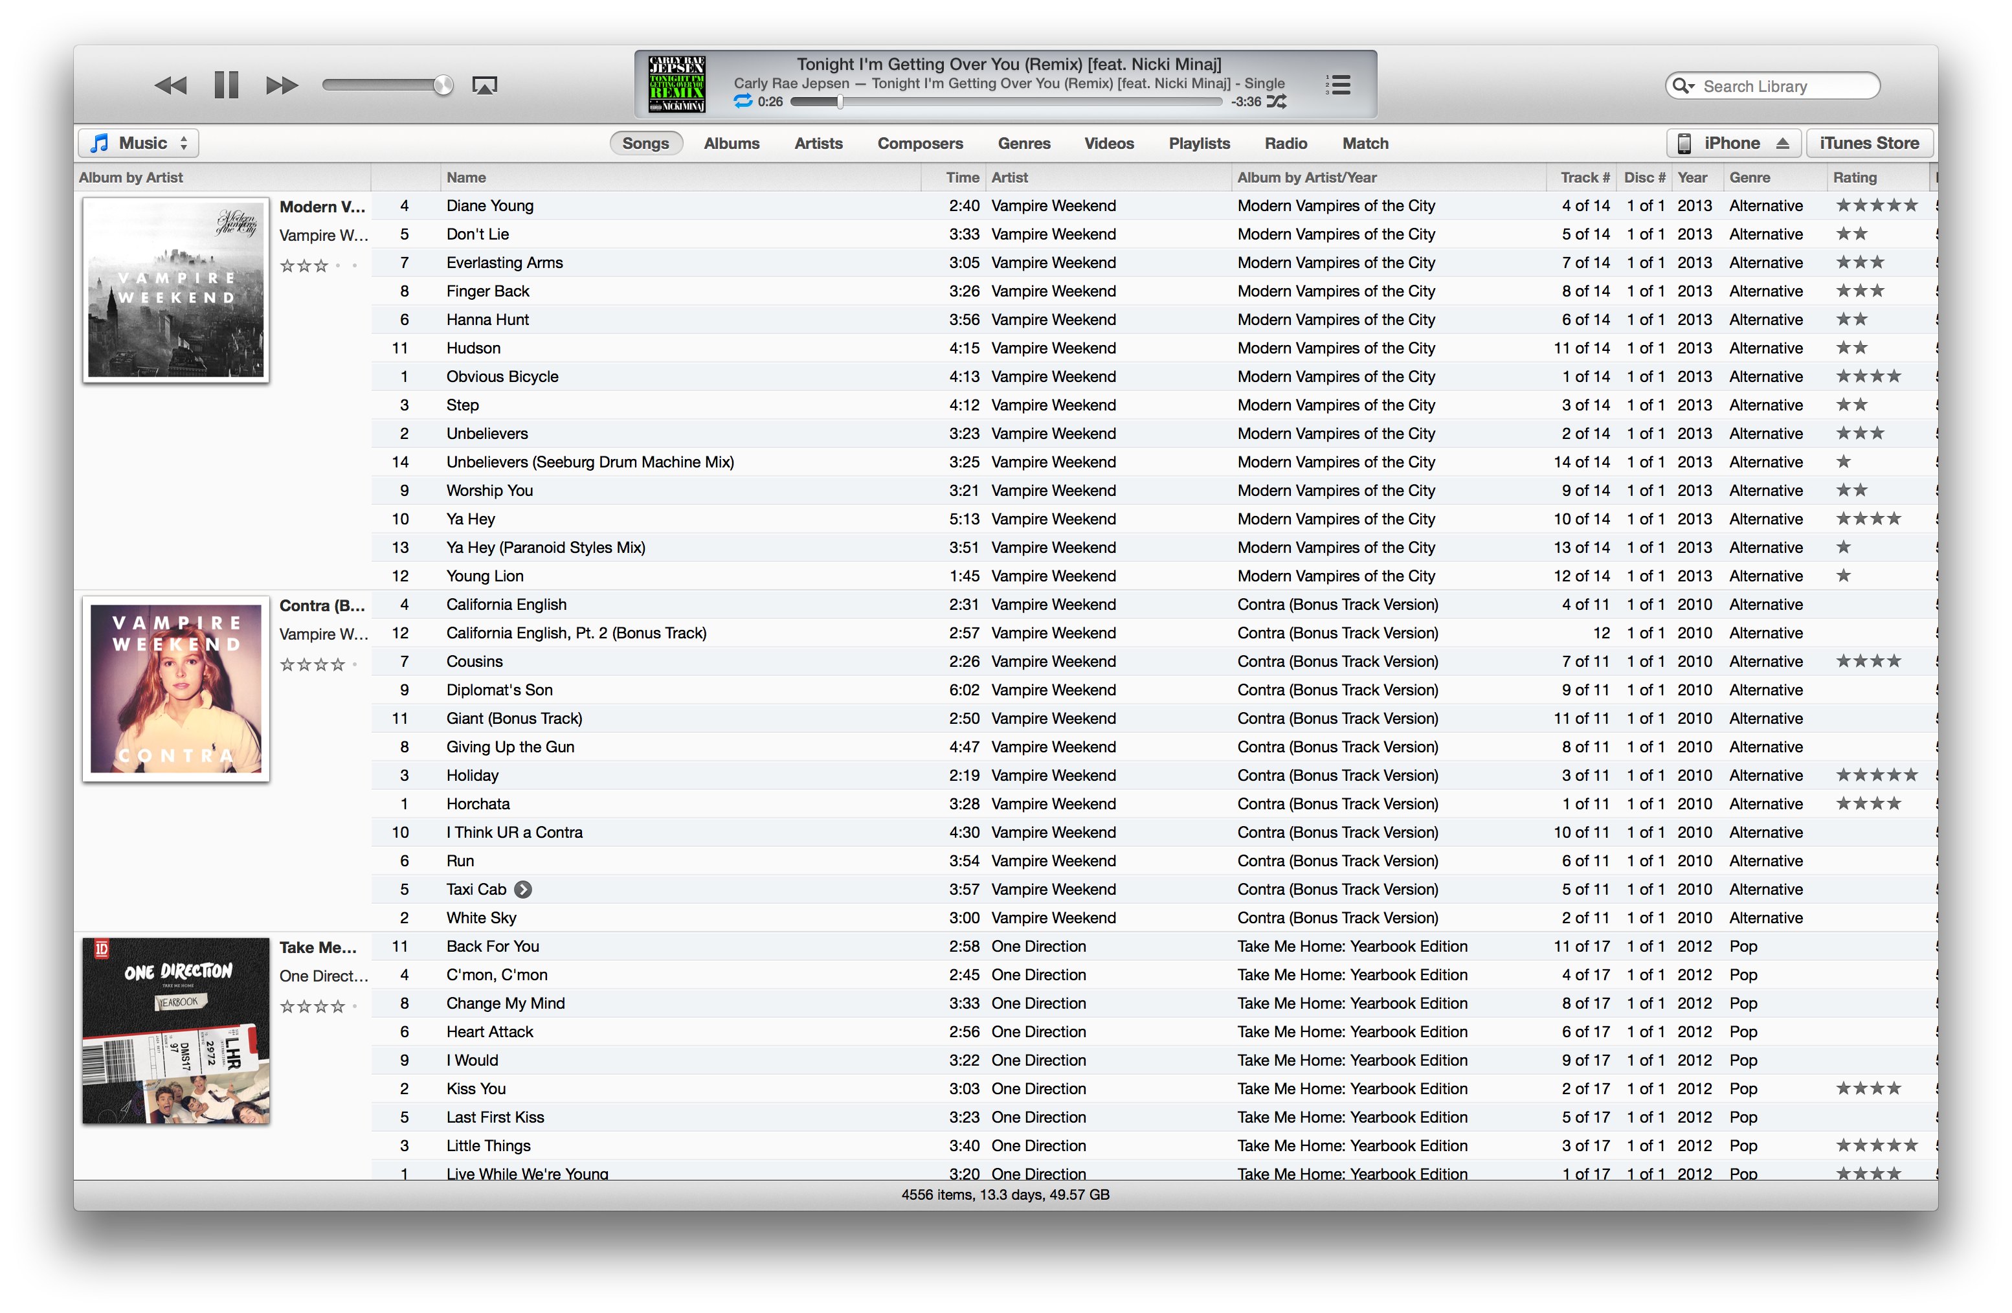Screen dimensions: 2012x1313
Task: Toggle the shuffle button
Action: 1277,102
